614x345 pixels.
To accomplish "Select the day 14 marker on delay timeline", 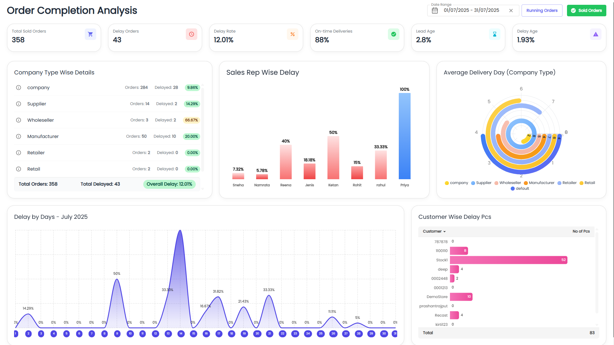I will click(x=181, y=333).
